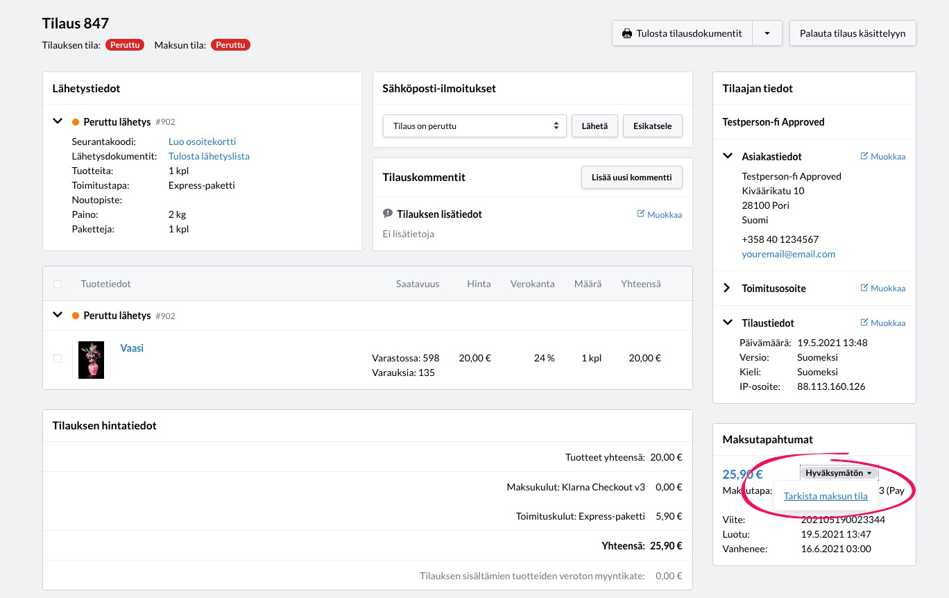The height and width of the screenshot is (598, 949).
Task: Click the Peruttu badge next to Tilauksen tila
Action: [x=125, y=45]
